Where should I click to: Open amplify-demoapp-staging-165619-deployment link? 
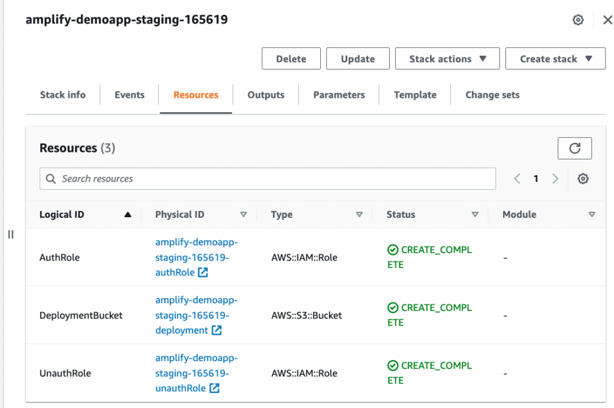pyautogui.click(x=196, y=315)
